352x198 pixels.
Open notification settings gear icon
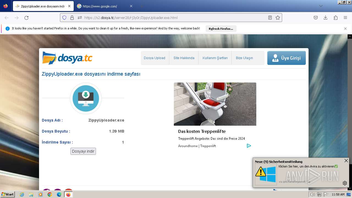345,183
